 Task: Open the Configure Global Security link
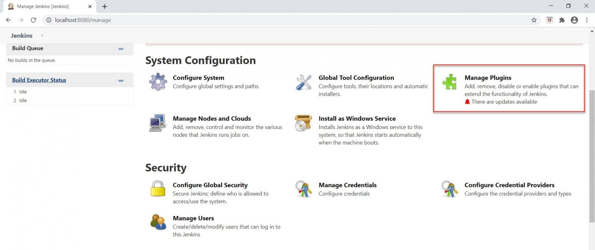210,185
